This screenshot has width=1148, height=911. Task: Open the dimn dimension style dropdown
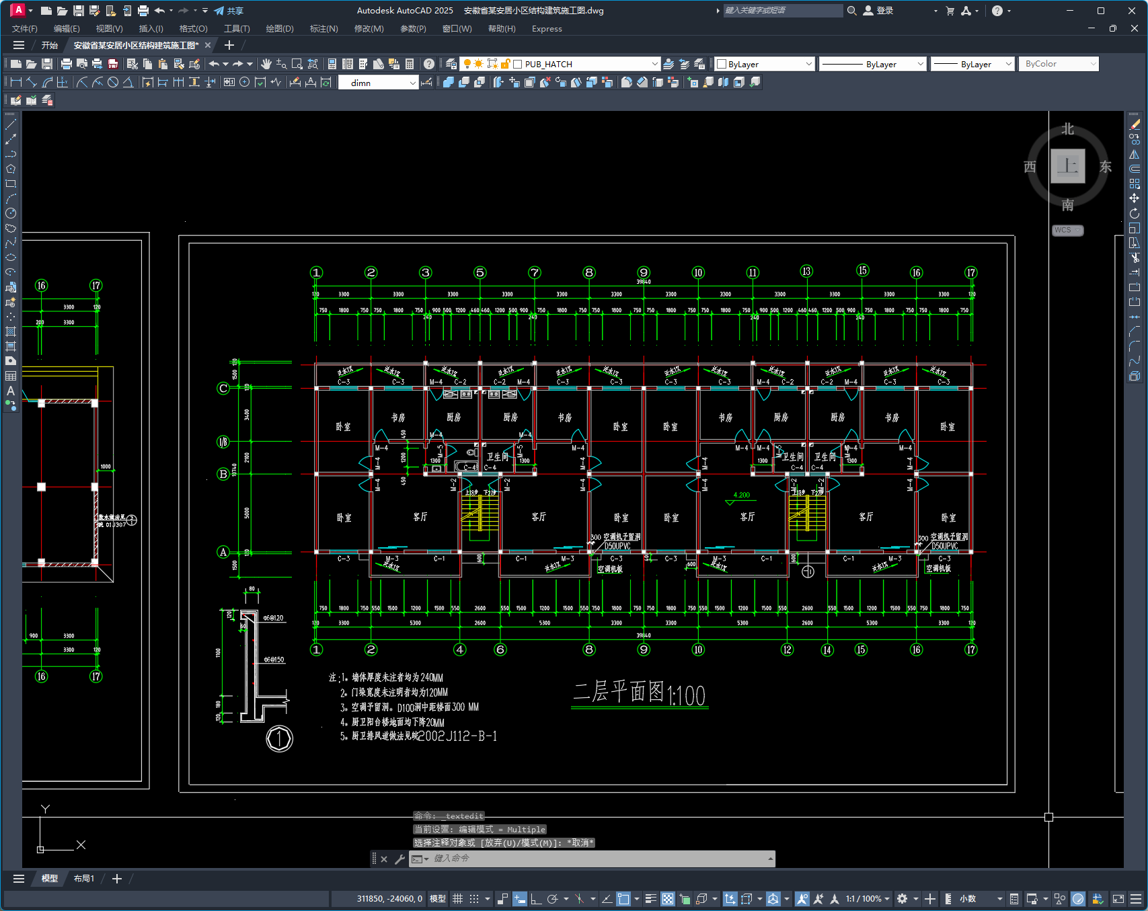[x=412, y=82]
